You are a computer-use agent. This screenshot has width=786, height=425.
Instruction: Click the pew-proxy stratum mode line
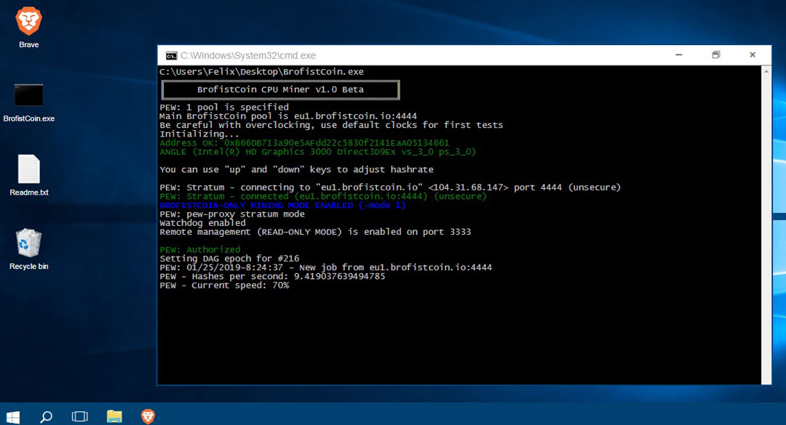point(232,214)
